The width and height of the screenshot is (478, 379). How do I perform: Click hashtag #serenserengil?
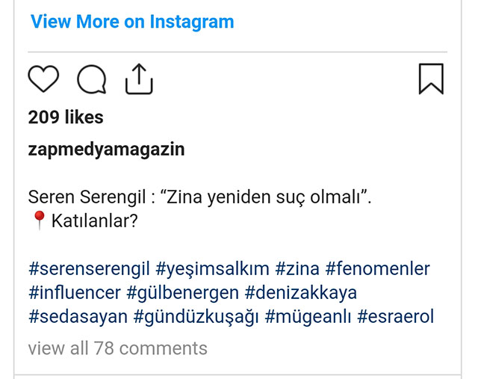click(89, 268)
